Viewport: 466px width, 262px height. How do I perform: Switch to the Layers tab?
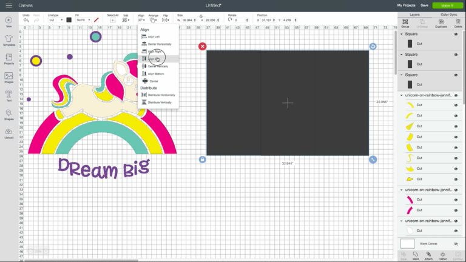[x=414, y=15]
